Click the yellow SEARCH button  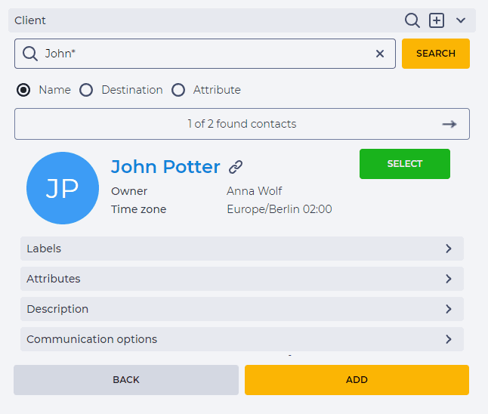coord(436,54)
